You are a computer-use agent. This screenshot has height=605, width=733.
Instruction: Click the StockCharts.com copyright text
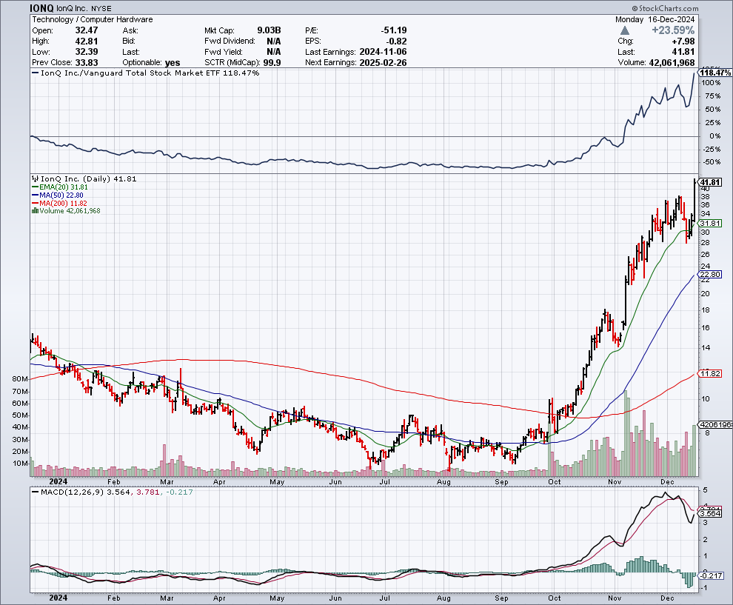665,8
